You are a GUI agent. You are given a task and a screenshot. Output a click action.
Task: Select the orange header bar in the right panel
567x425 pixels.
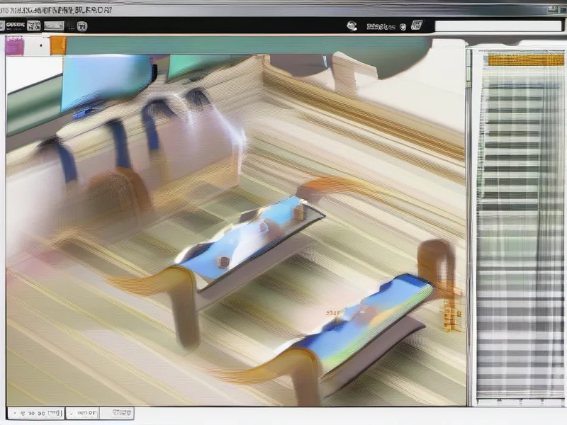[526, 60]
